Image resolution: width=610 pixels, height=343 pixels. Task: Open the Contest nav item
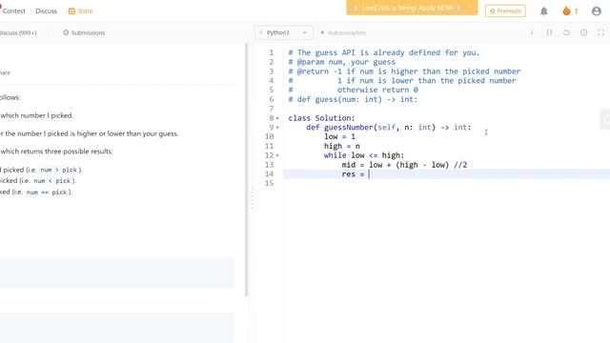pyautogui.click(x=14, y=10)
